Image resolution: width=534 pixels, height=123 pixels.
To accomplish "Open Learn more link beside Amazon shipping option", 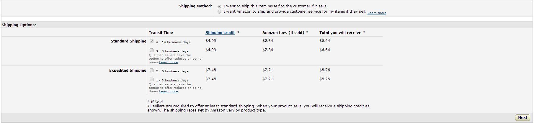I will [377, 13].
